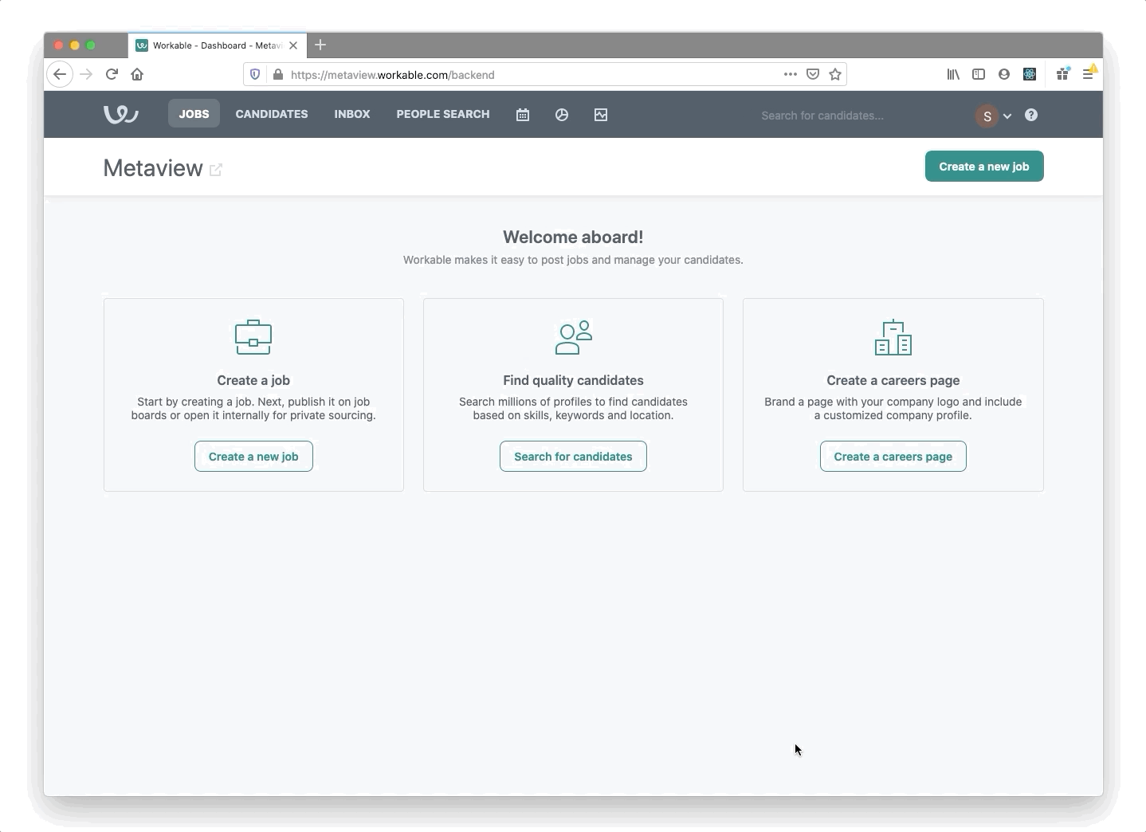Save page to Pocket
The width and height of the screenshot is (1146, 832).
coord(813,74)
